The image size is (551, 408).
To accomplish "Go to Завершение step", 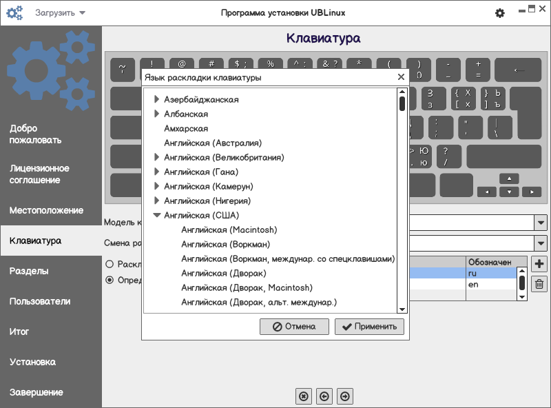I will point(37,392).
